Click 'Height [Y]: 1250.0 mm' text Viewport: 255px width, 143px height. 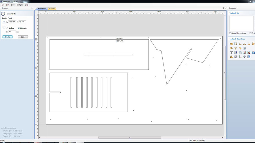click(x=12, y=134)
